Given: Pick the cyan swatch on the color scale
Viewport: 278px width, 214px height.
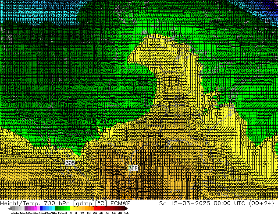Looking at the screenshot, I should point(53,208).
